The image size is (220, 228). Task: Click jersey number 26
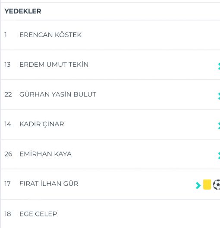[8, 154]
